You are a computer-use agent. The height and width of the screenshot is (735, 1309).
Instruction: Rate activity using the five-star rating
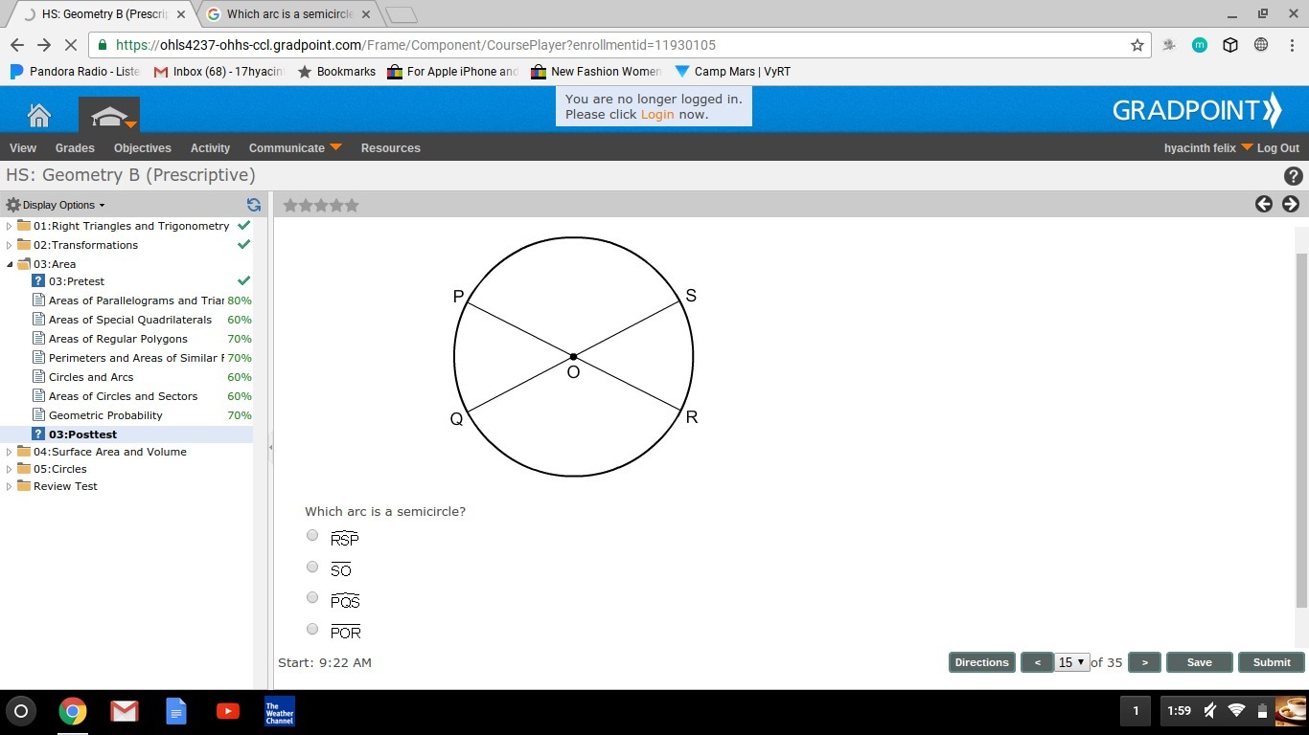pyautogui.click(x=321, y=205)
